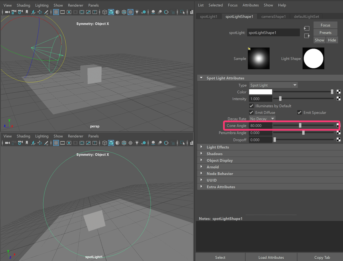Toggle Textured checker icon in persp panel toolbar
The image size is (343, 261).
(x=130, y=12)
